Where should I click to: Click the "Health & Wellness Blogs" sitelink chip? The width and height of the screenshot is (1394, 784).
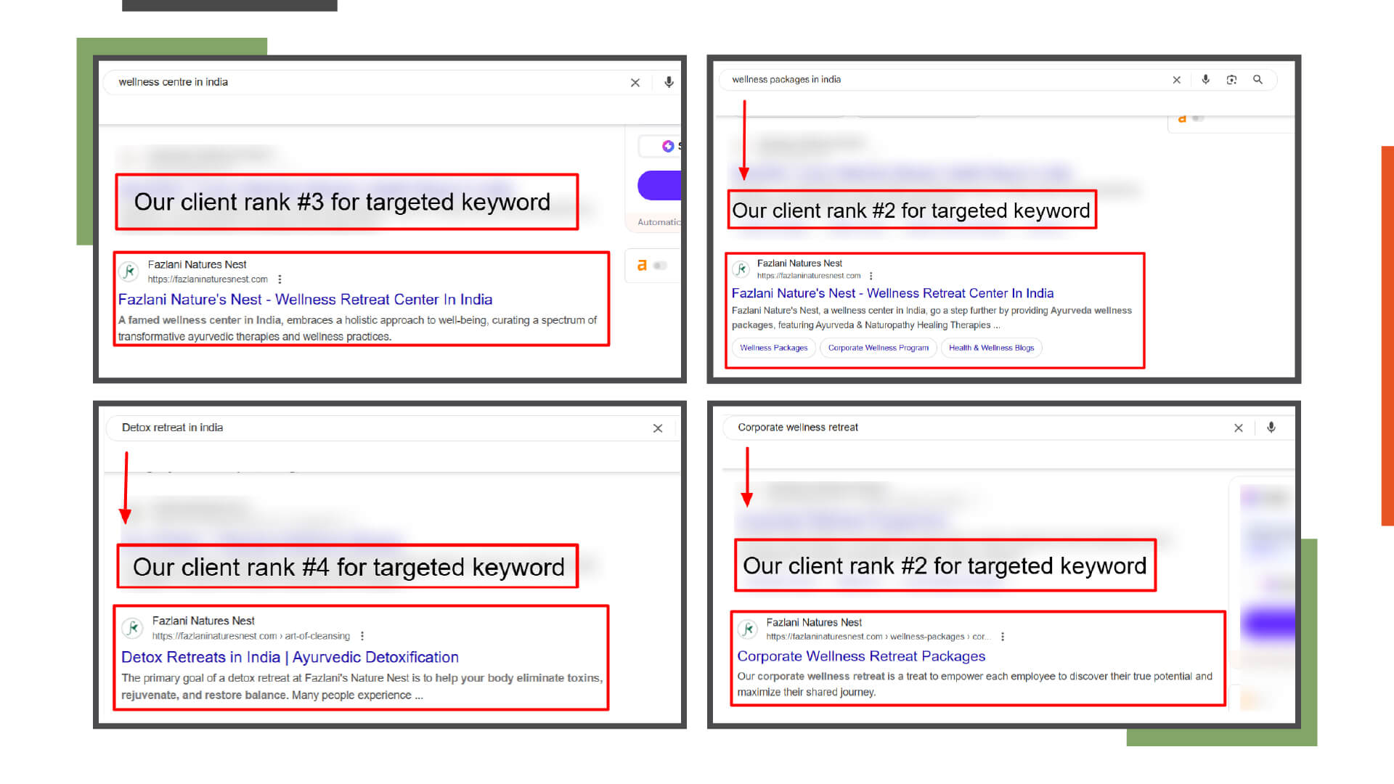(991, 348)
